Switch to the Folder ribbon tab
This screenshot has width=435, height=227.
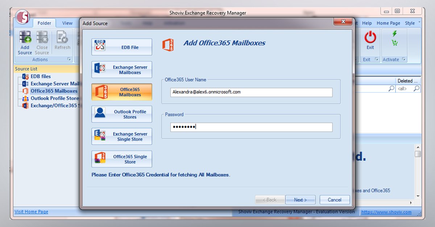pos(45,23)
